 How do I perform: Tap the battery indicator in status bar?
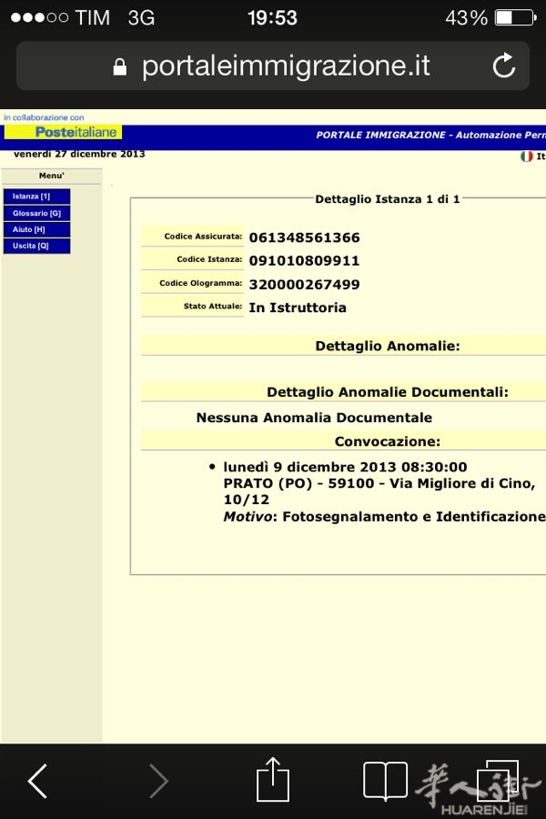coord(516,18)
